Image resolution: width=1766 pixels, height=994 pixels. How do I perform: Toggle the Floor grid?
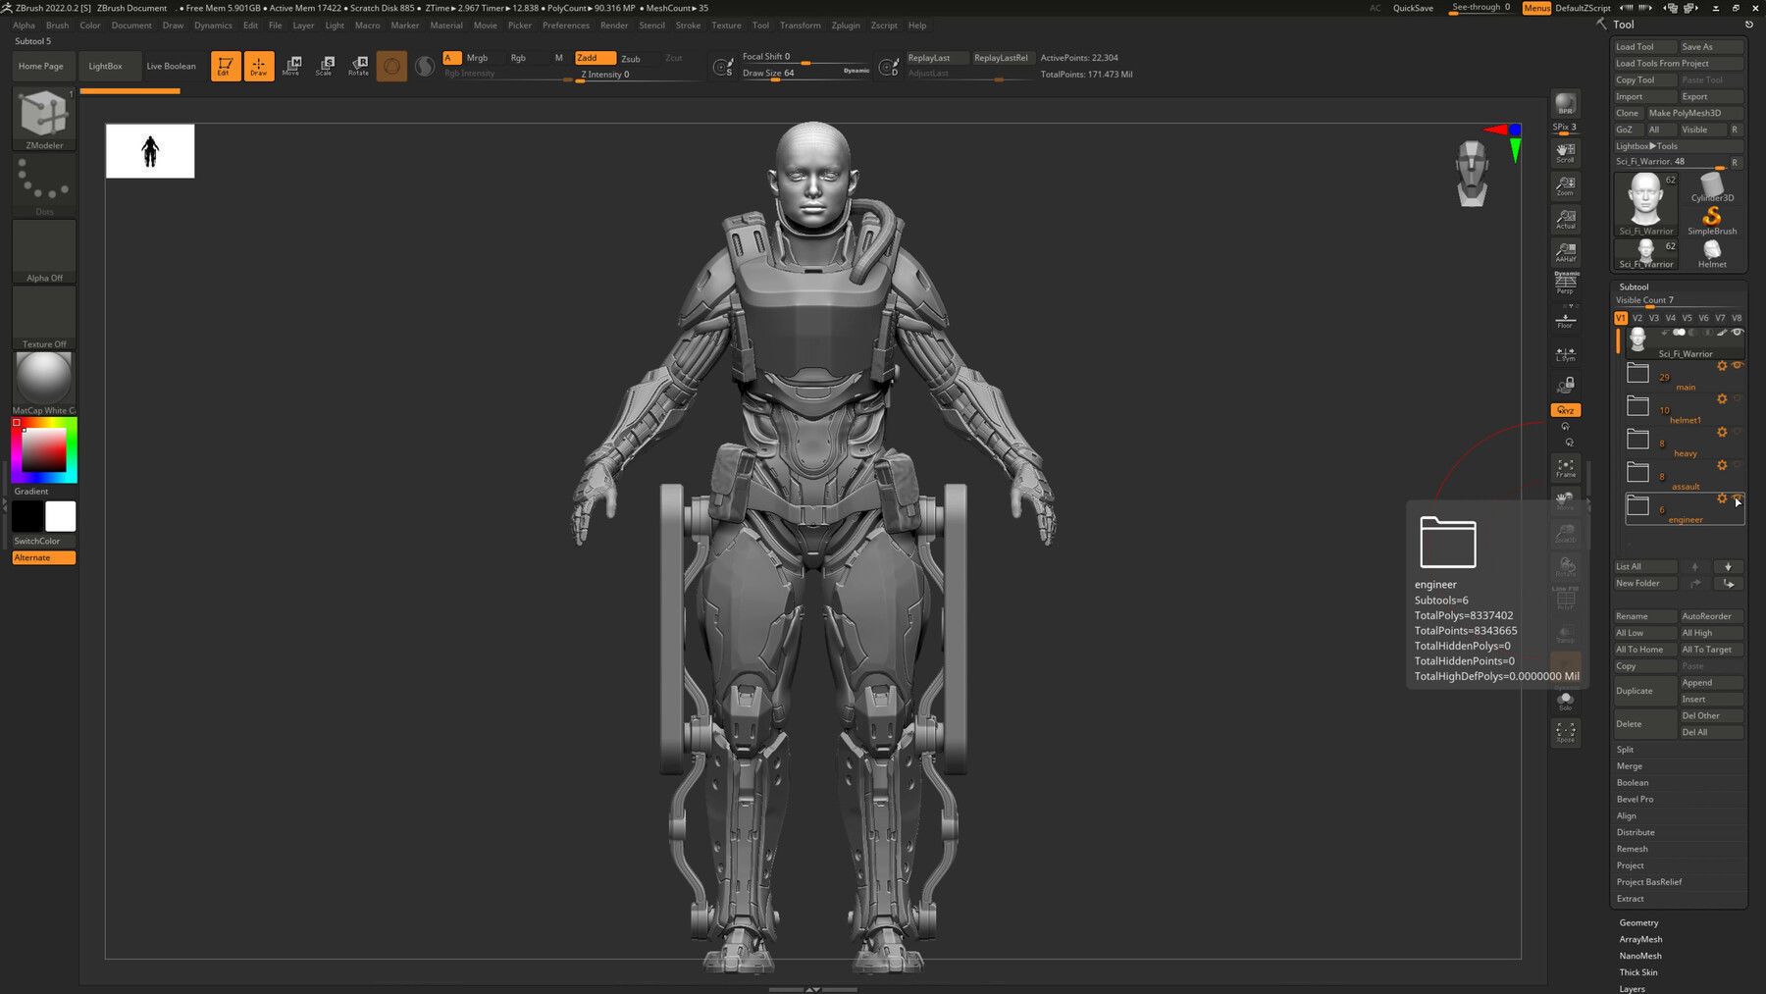pyautogui.click(x=1565, y=320)
